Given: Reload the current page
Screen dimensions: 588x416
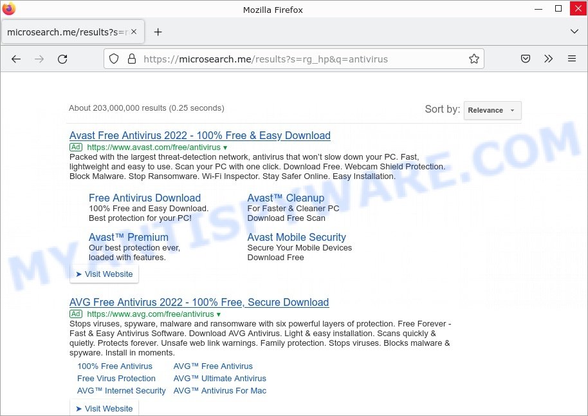Looking at the screenshot, I should click(62, 59).
